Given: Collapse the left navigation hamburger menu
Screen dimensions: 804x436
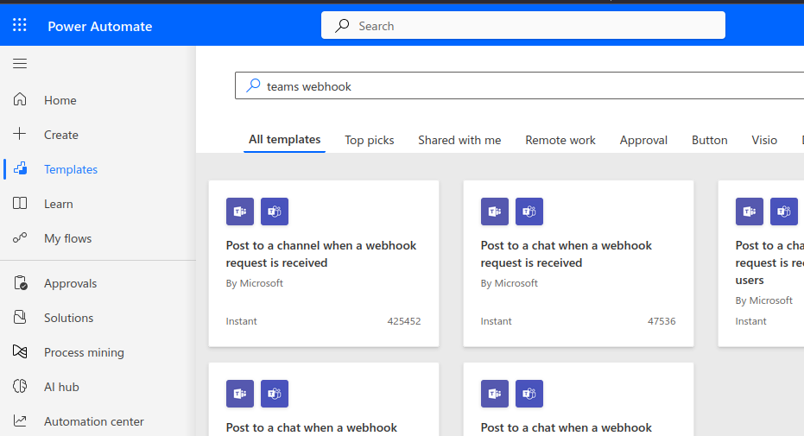Looking at the screenshot, I should pyautogui.click(x=20, y=63).
